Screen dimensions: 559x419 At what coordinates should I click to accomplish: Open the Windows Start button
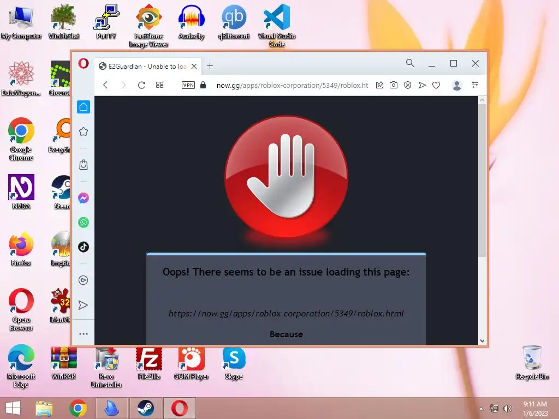coord(13,408)
